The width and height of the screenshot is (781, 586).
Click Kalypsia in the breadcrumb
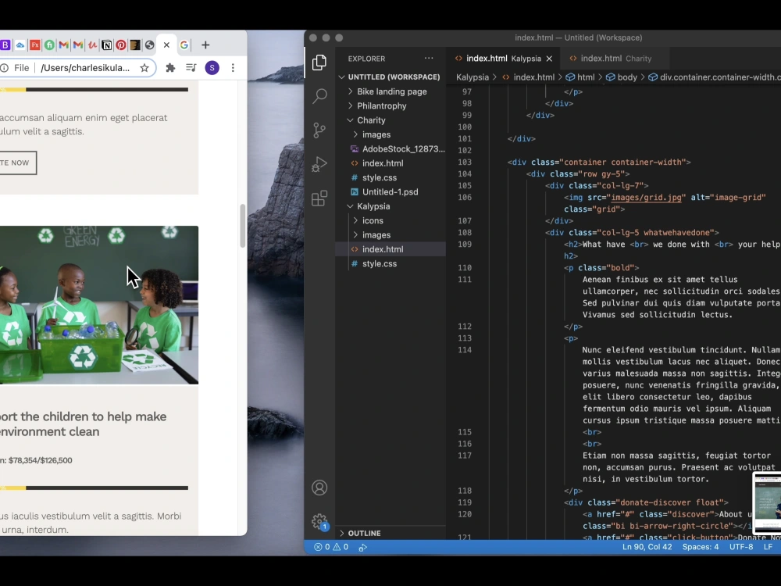click(473, 77)
